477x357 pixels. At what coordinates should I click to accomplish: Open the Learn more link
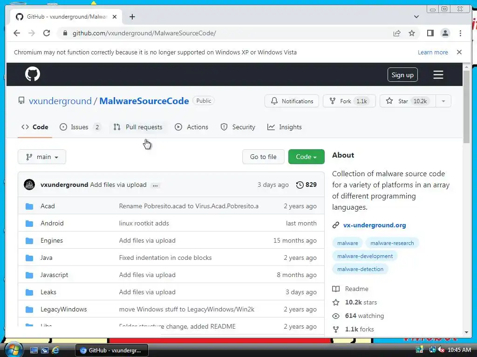pyautogui.click(x=433, y=52)
